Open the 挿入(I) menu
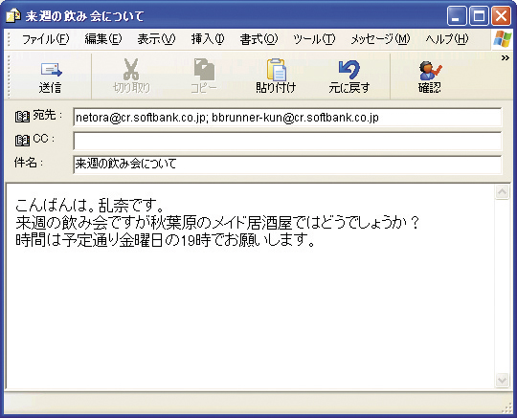Image resolution: width=517 pixels, height=418 pixels. pyautogui.click(x=208, y=39)
